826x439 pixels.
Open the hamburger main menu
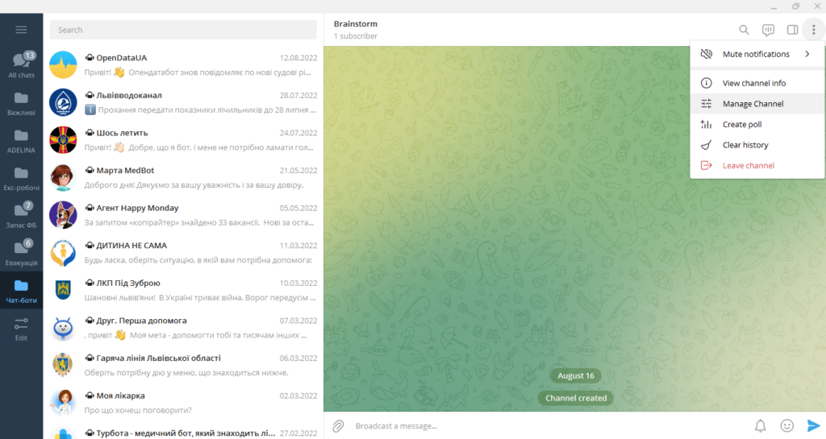pos(21,30)
